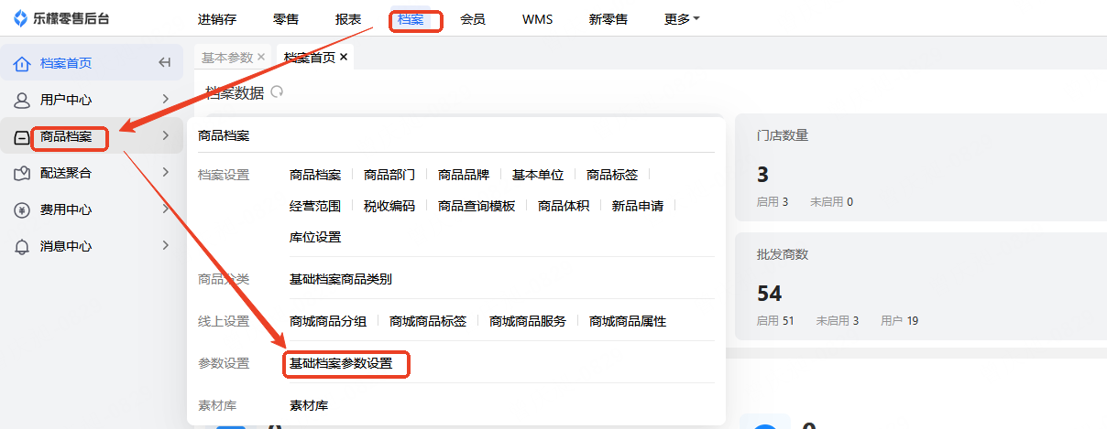The width and height of the screenshot is (1107, 429).
Task: Click the 消息中心 bell icon
Action: 22,246
